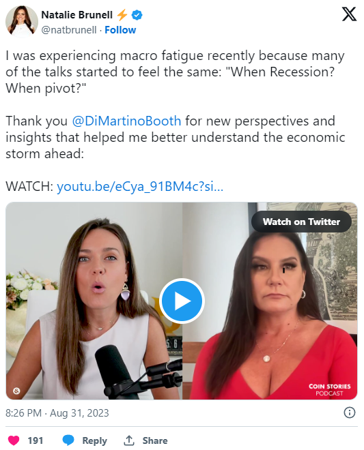Image resolution: width=364 pixels, height=450 pixels.
Task: Follow @natbrunell
Action: [x=120, y=30]
